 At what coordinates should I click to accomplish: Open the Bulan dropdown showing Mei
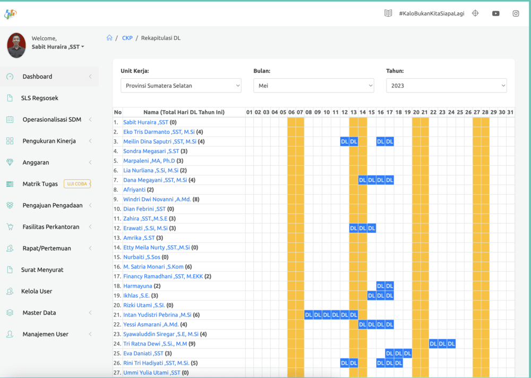click(314, 86)
